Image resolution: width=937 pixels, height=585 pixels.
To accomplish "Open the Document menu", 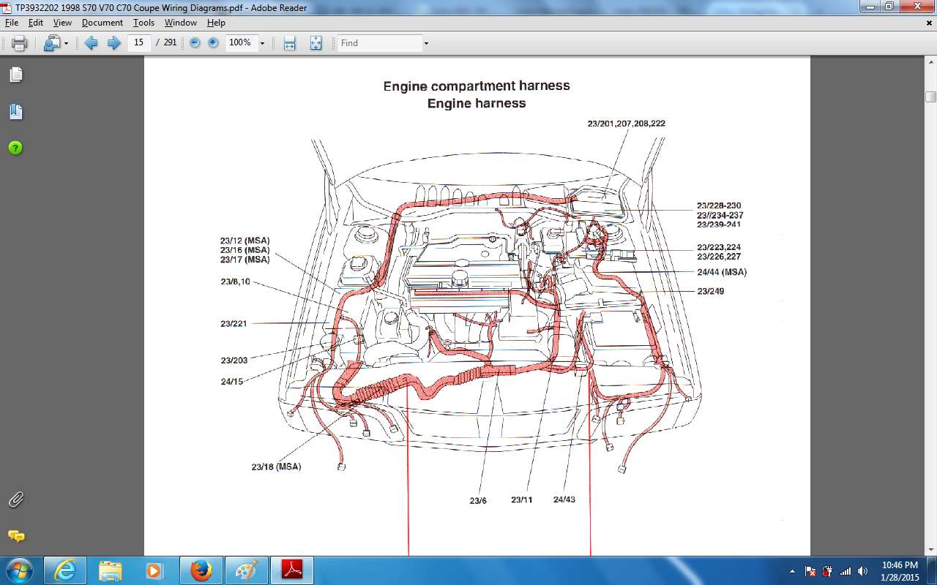I will (102, 23).
